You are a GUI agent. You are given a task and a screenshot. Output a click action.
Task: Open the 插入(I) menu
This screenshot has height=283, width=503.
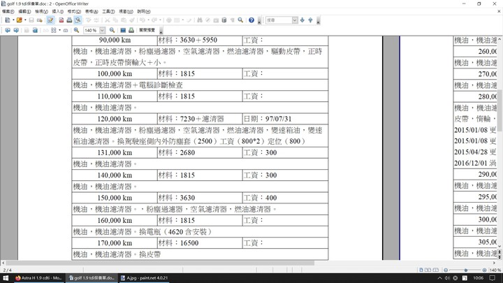coord(58,12)
